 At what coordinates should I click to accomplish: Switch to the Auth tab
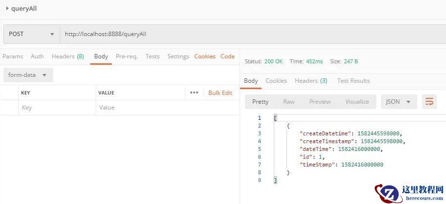click(x=37, y=56)
